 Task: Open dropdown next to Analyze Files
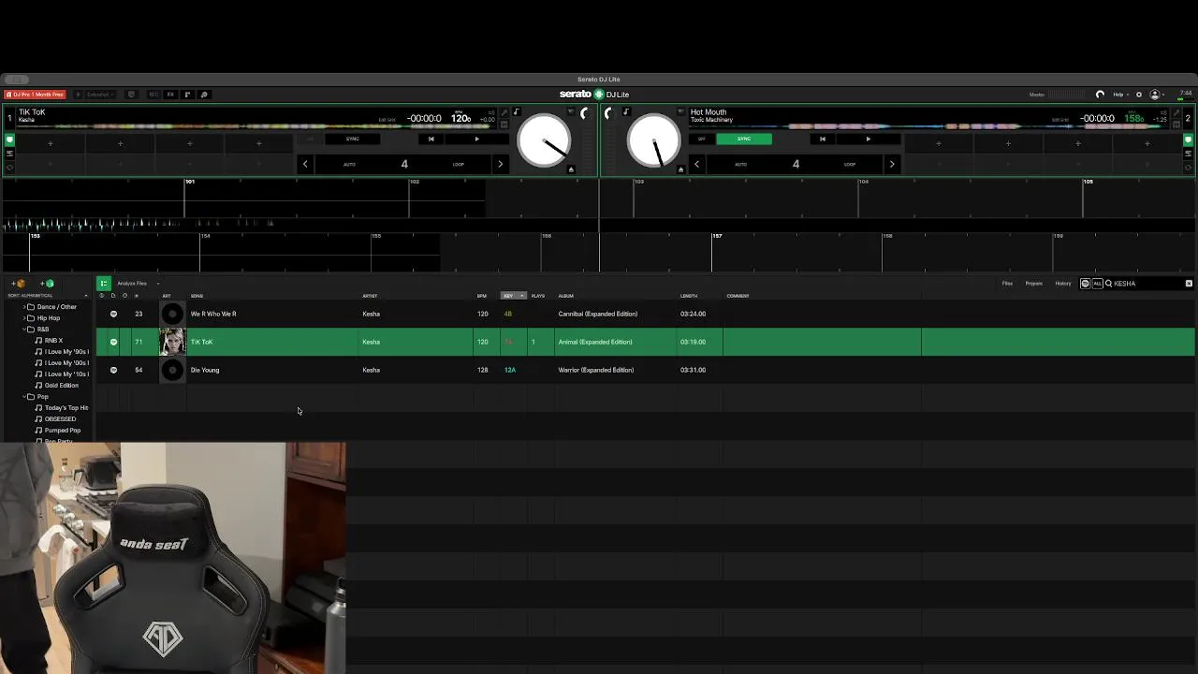pyautogui.click(x=158, y=283)
